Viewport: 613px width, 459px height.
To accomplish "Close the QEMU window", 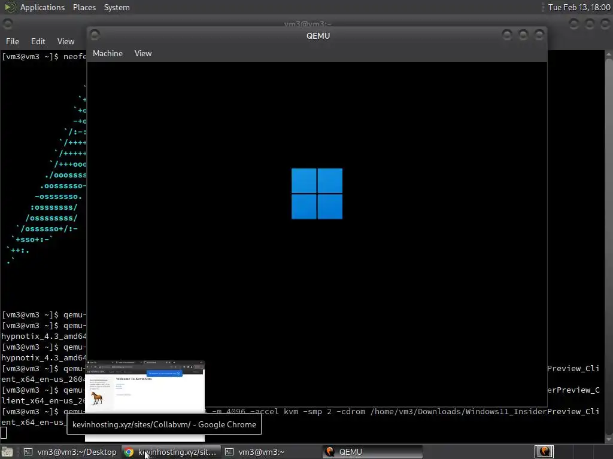I will point(539,35).
